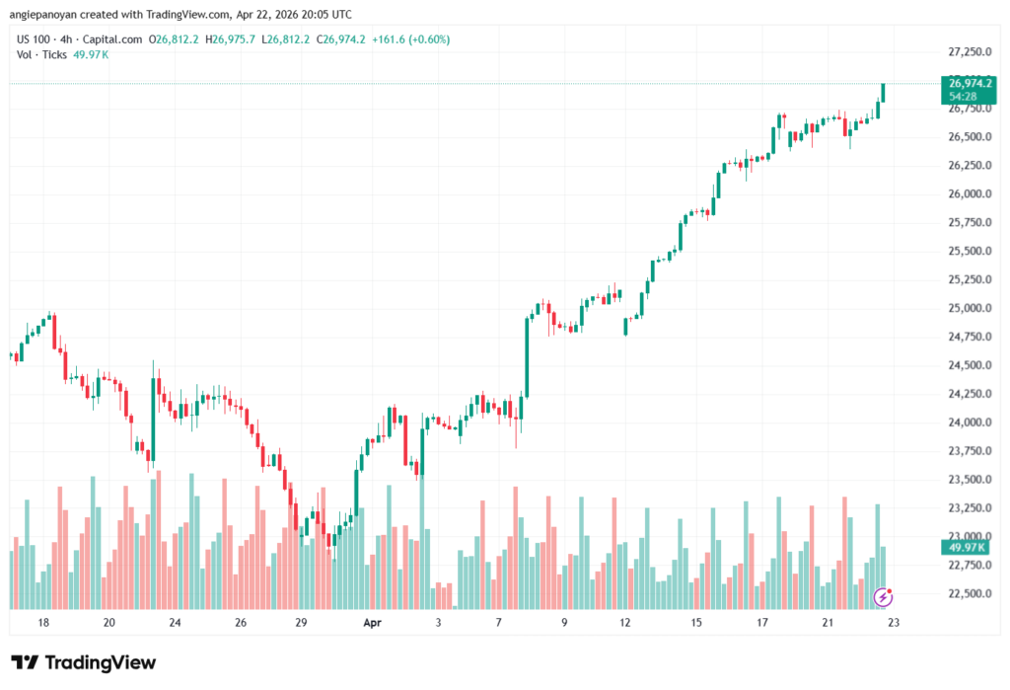Viewport: 1010px width, 690px height.
Task: Click the 49.97K volume value in legend
Action: (92, 54)
